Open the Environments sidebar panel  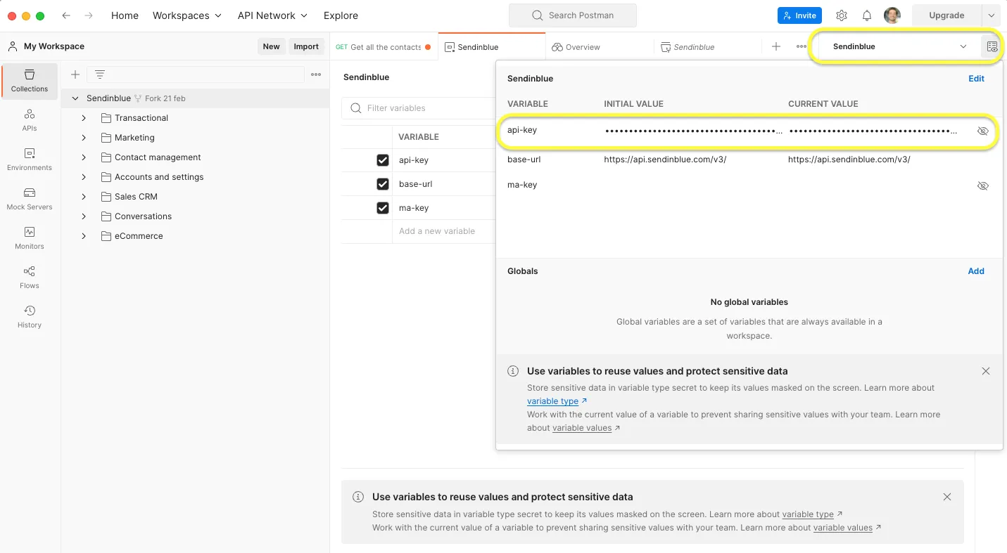[30, 160]
